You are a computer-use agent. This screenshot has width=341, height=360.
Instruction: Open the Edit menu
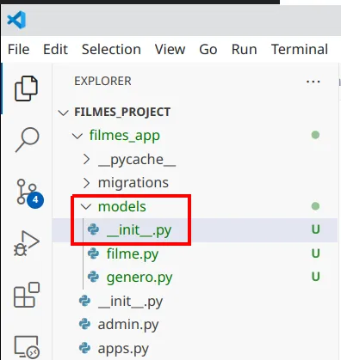point(55,49)
